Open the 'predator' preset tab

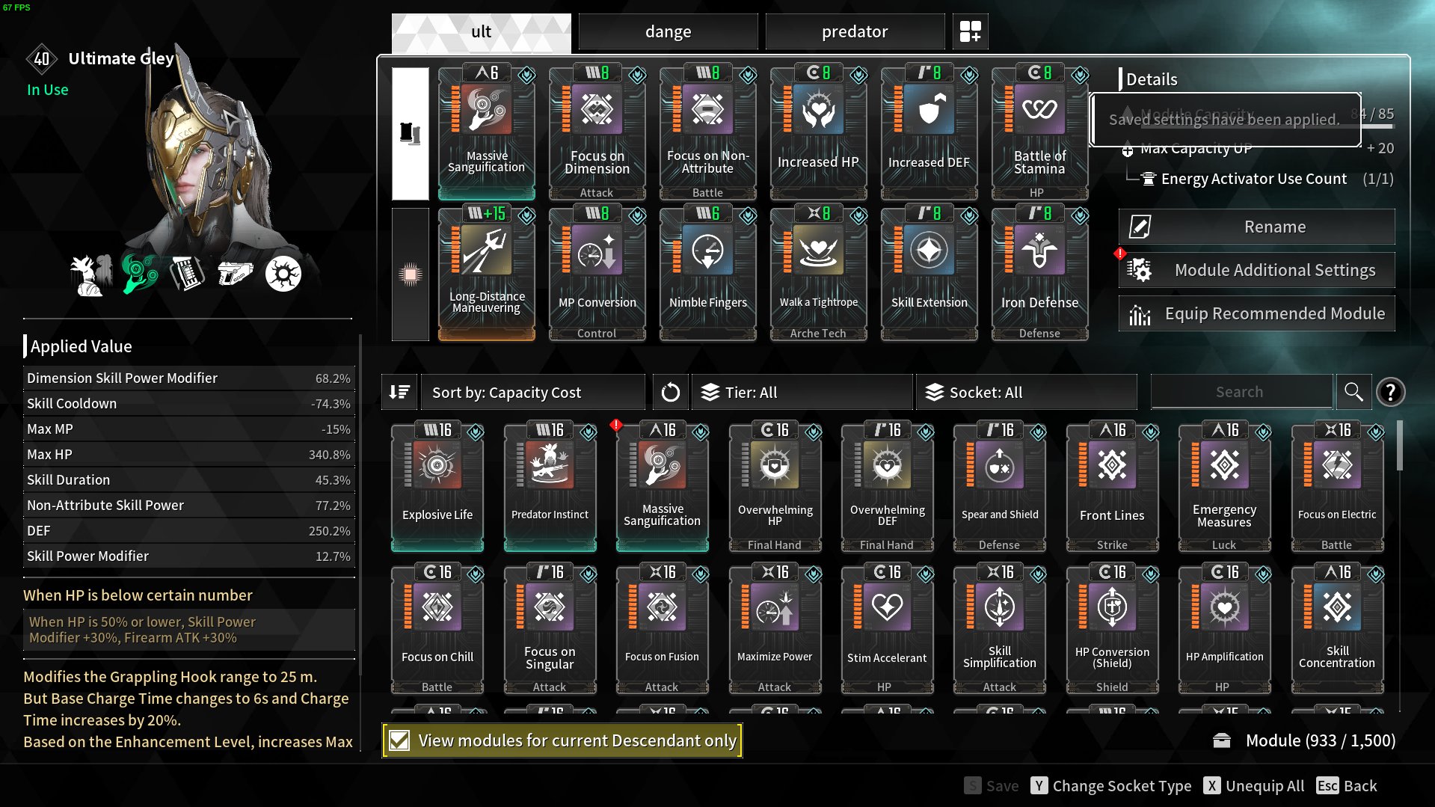point(855,31)
